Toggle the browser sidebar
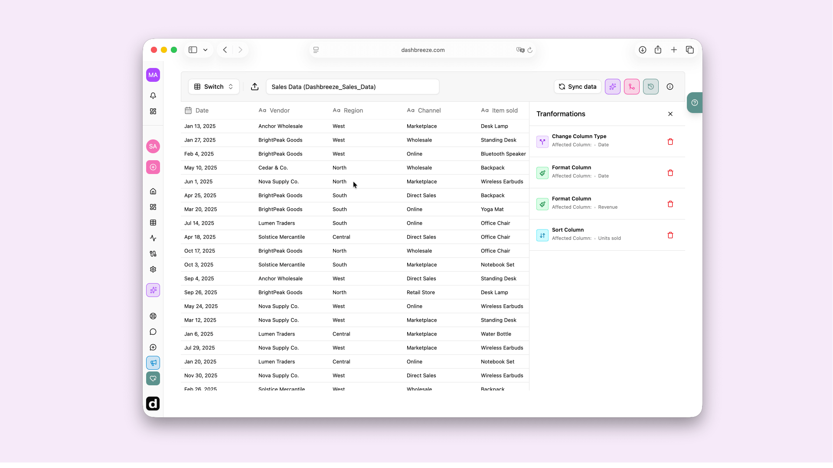 click(193, 50)
